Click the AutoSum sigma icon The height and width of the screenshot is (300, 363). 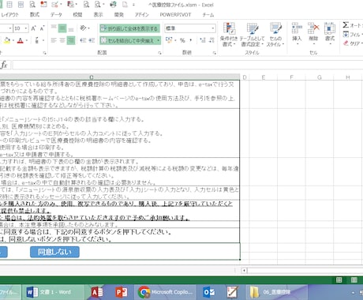point(346,25)
